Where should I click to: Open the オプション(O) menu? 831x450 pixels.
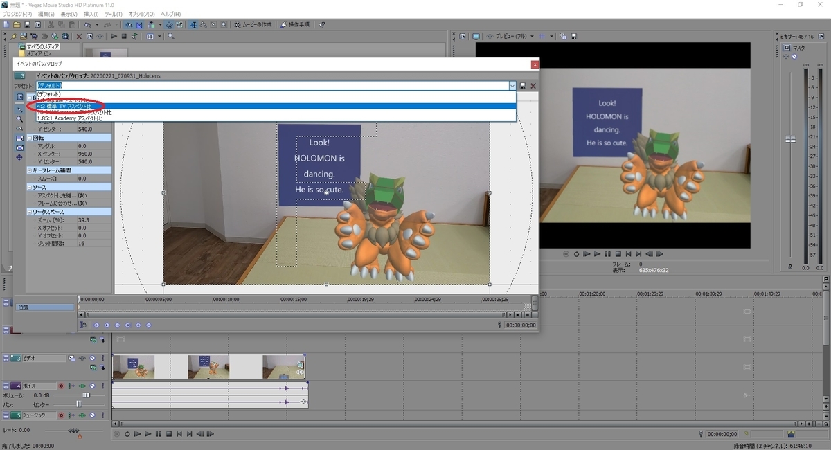tap(141, 14)
